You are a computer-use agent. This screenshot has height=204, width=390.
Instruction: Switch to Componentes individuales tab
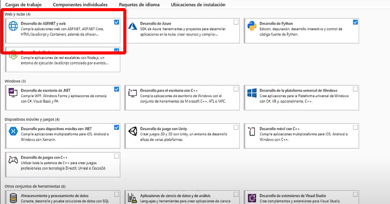click(80, 5)
